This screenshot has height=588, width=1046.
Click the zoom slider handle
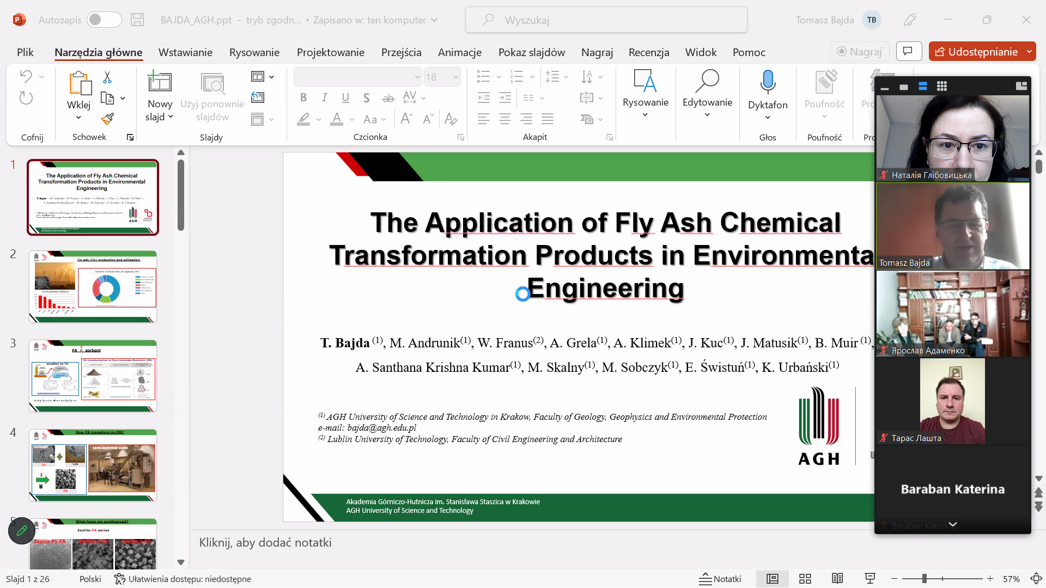point(925,579)
